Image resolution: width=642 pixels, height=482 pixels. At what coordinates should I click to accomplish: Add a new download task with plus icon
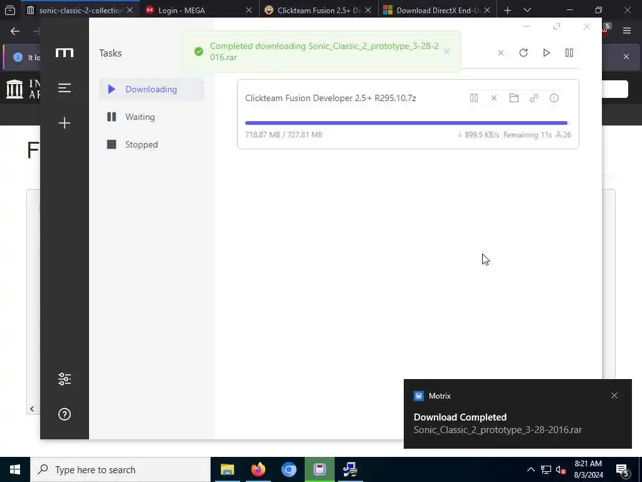click(x=65, y=123)
